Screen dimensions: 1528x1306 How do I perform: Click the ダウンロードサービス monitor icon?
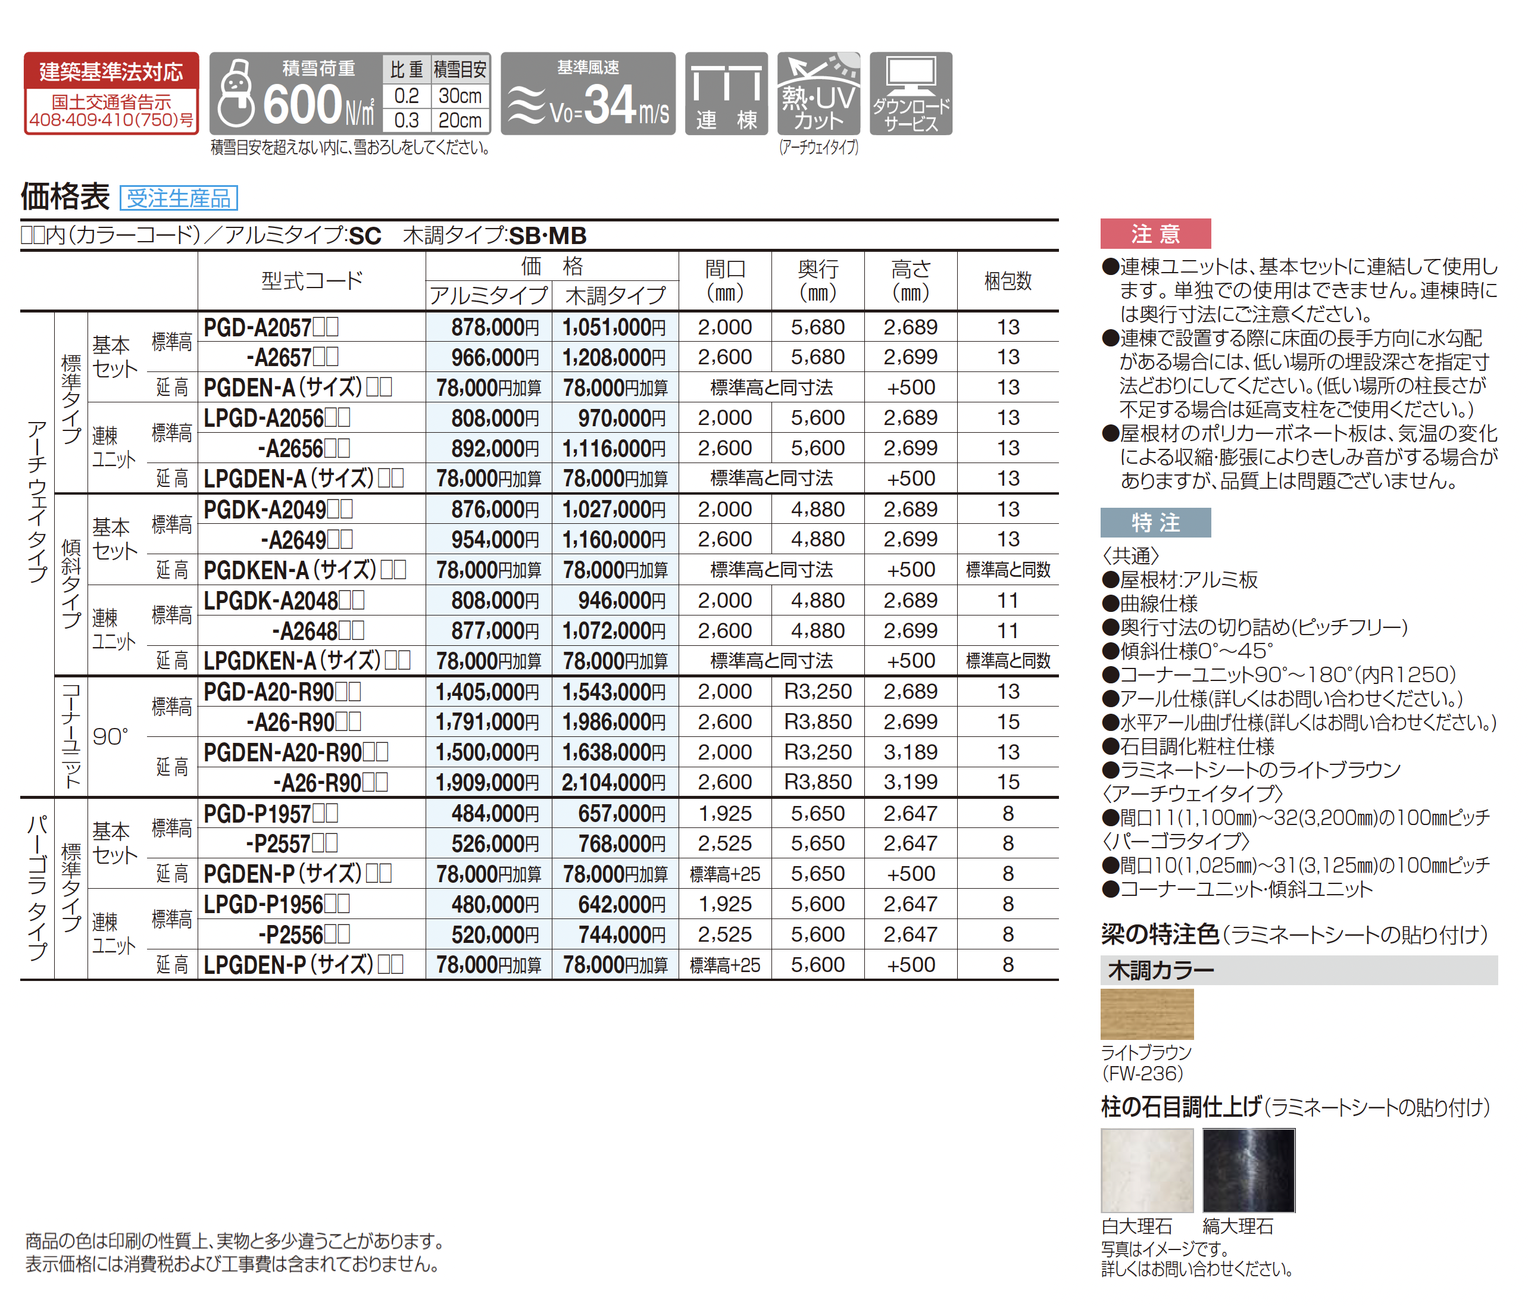(x=910, y=93)
